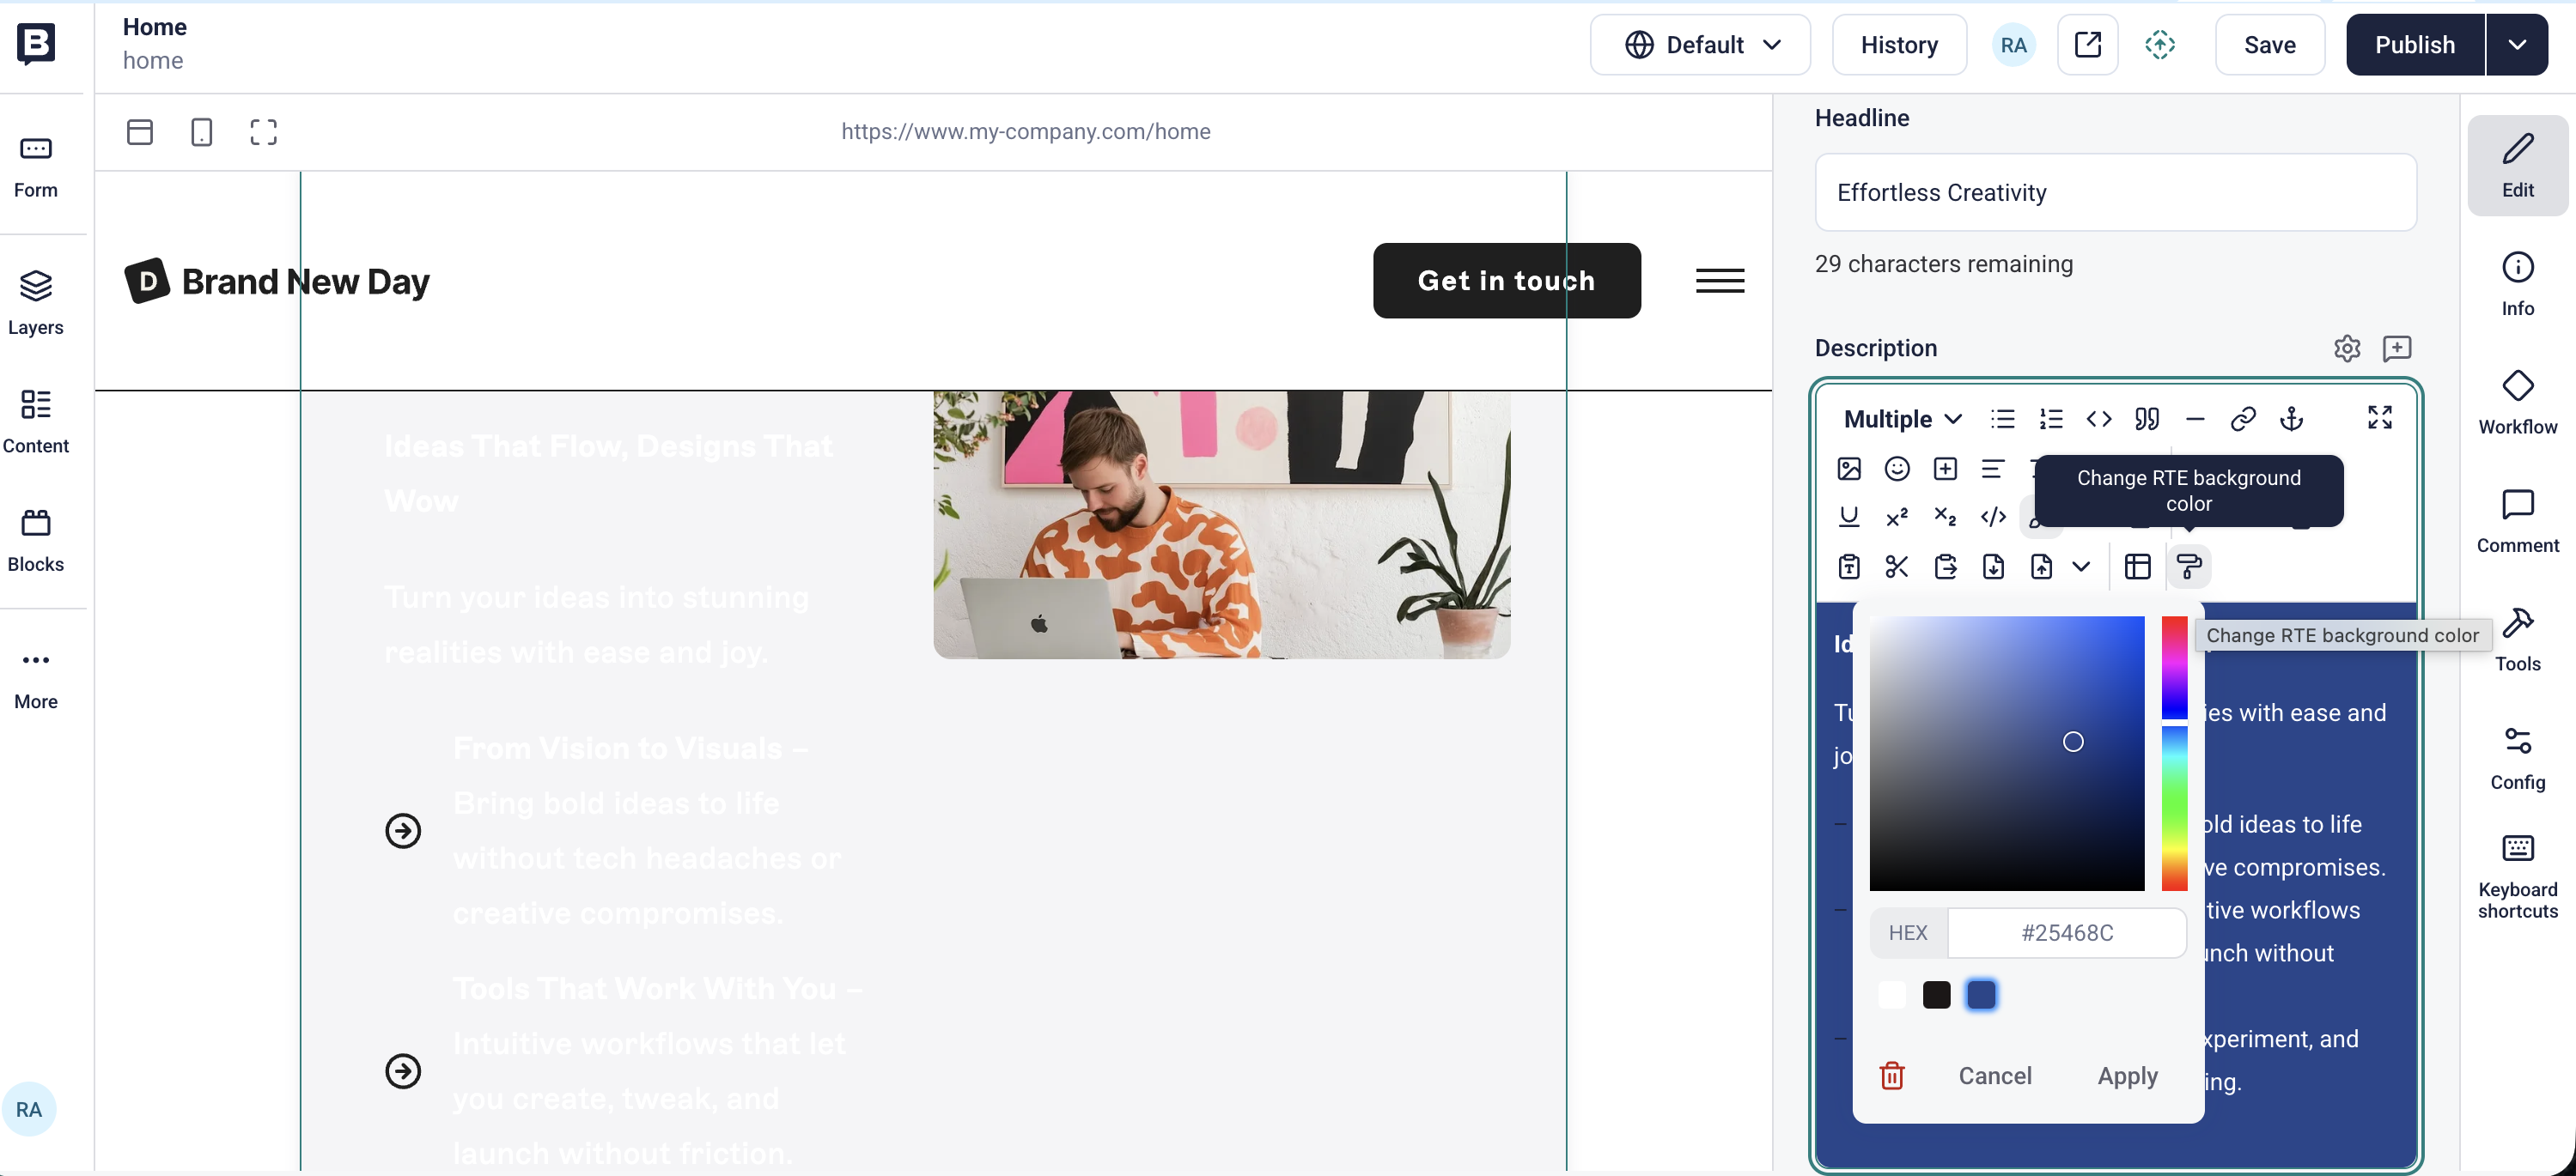Click the paint roller RTE background color icon
This screenshot has height=1176, width=2576.
pos(2188,567)
